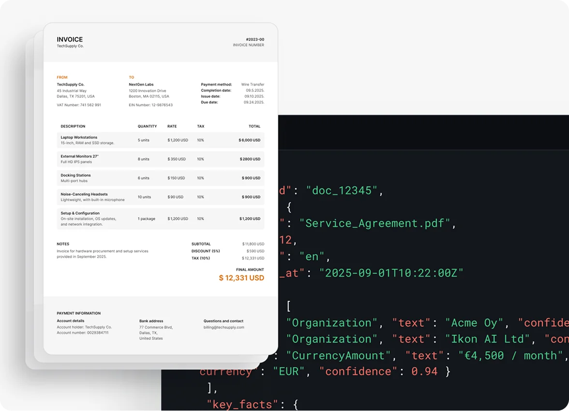Click the Wire Transfer payment method
569x411 pixels.
tap(253, 85)
